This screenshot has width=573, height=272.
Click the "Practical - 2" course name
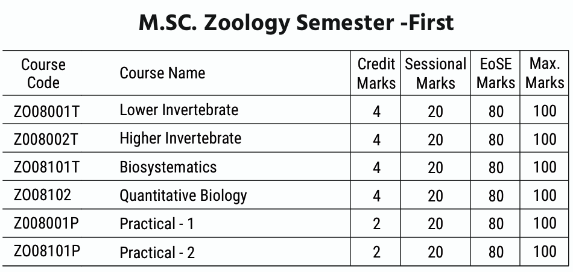pyautogui.click(x=157, y=252)
